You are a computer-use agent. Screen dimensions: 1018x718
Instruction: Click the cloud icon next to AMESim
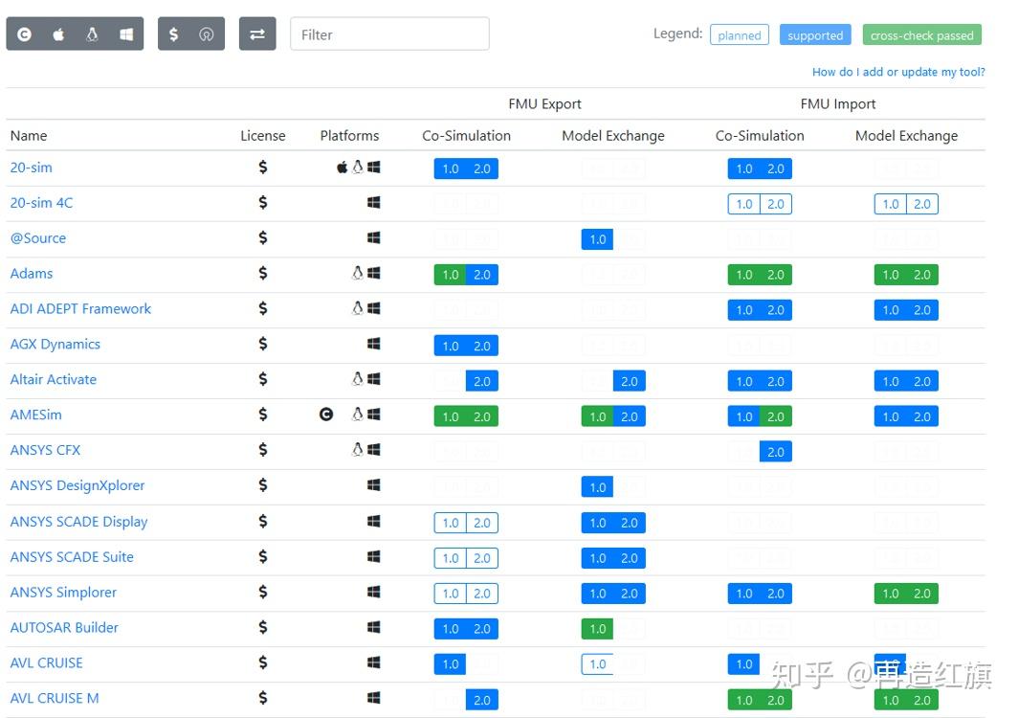click(x=326, y=415)
